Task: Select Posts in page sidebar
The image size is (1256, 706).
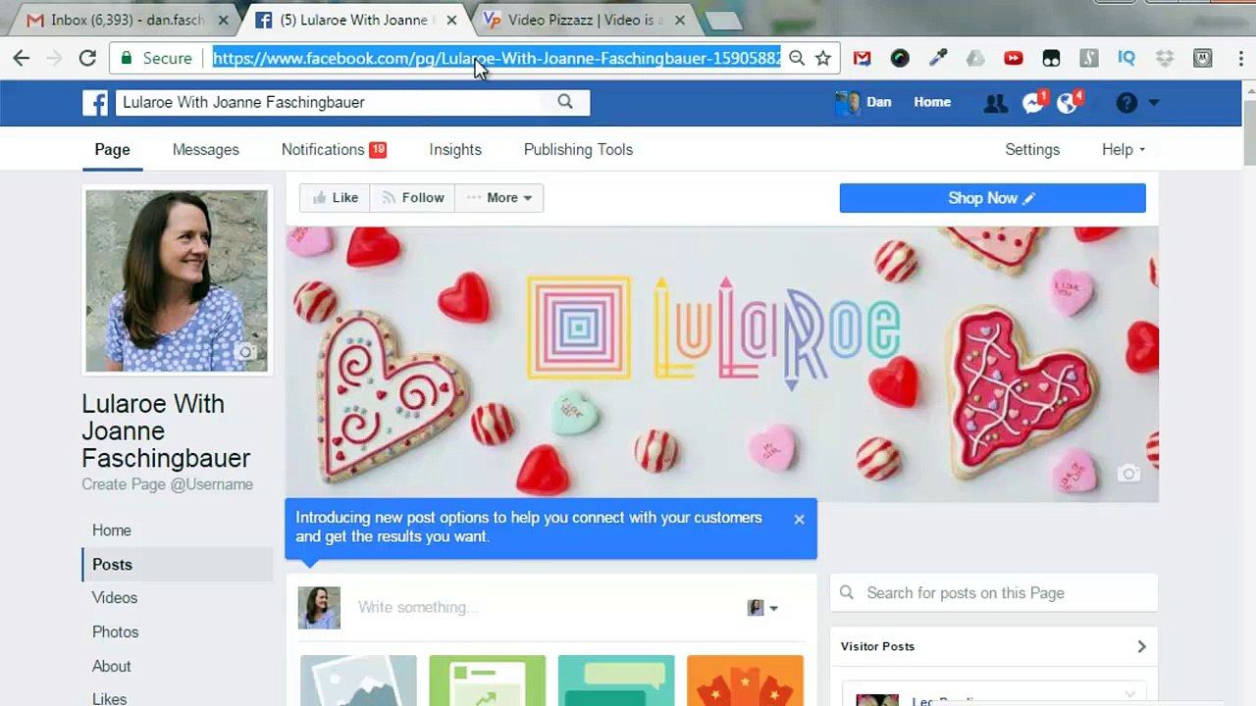Action: [177, 565]
